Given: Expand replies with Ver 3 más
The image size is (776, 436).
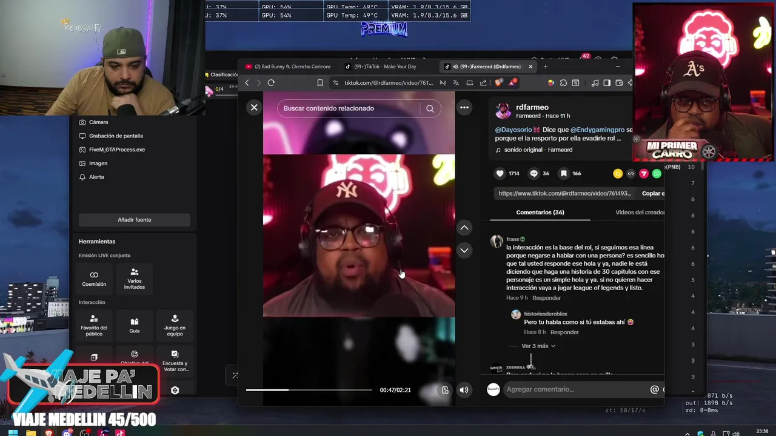Looking at the screenshot, I should [x=538, y=346].
